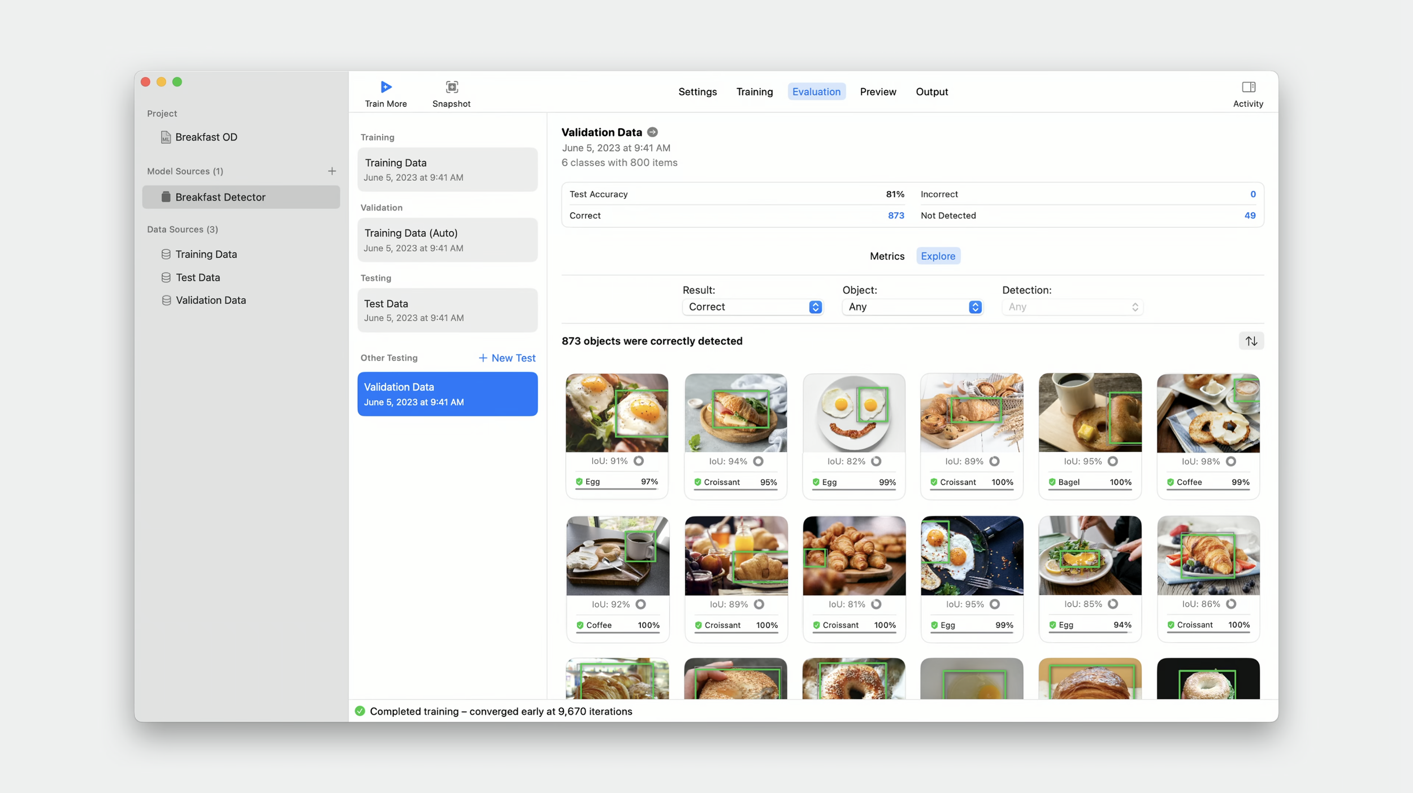Toggle the circle beside IoU 94%

click(x=758, y=461)
